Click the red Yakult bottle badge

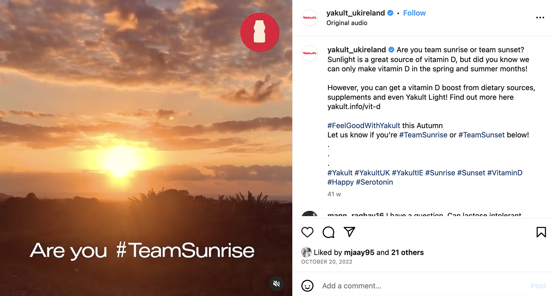(x=260, y=32)
